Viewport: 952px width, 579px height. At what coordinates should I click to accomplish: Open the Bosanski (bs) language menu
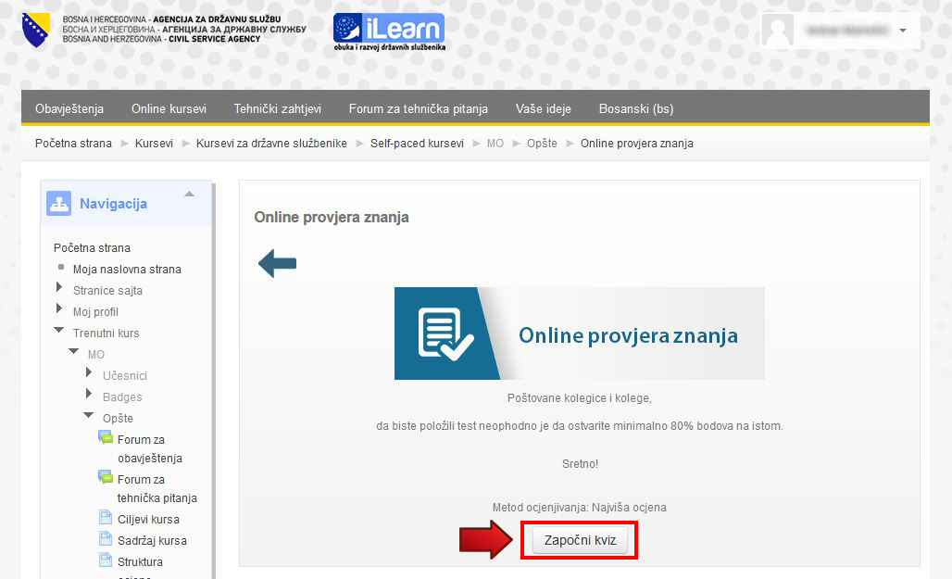(x=636, y=108)
